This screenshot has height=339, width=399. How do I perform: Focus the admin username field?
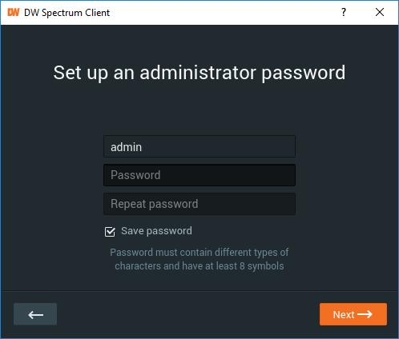click(199, 146)
